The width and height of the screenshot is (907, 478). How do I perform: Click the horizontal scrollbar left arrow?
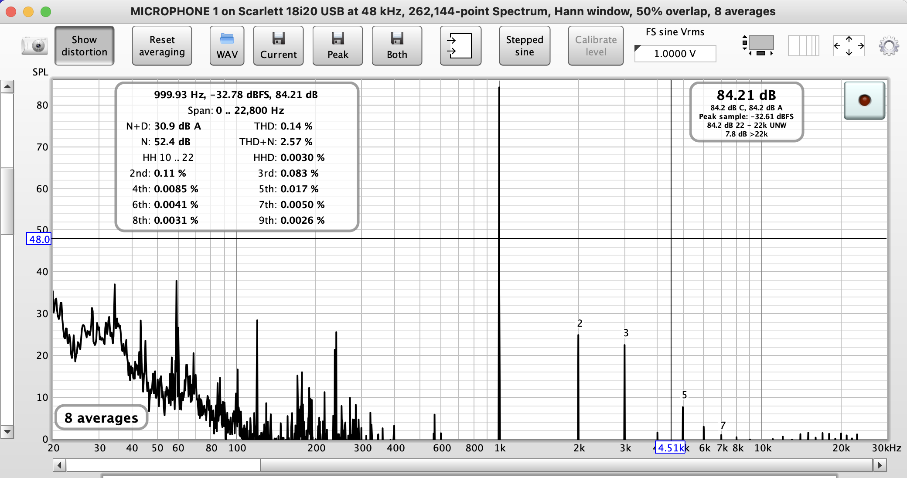(x=59, y=465)
